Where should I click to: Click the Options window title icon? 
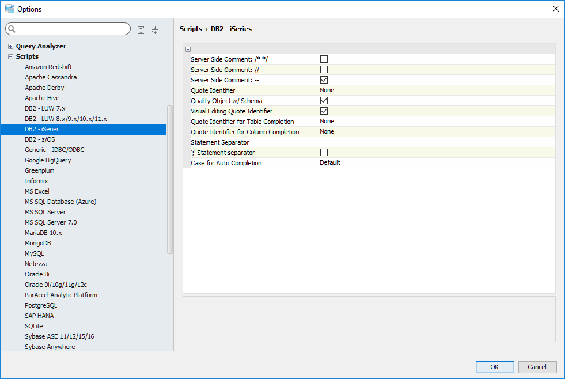[x=9, y=9]
